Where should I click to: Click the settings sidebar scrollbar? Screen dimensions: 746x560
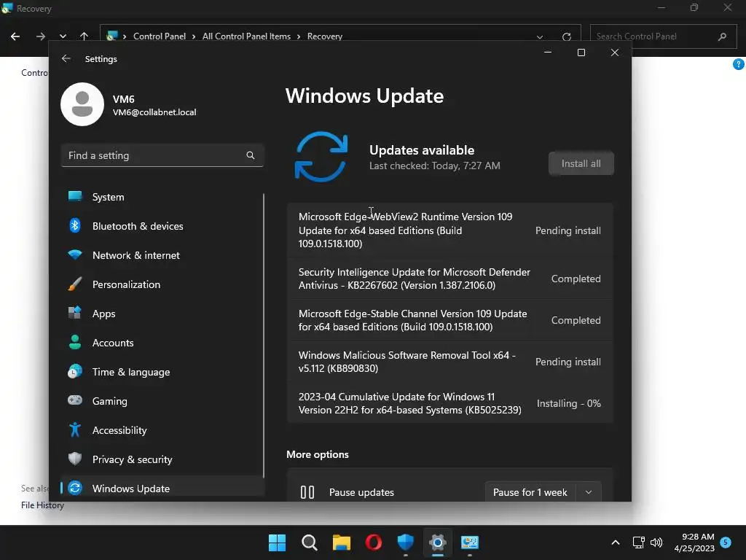pos(264,335)
